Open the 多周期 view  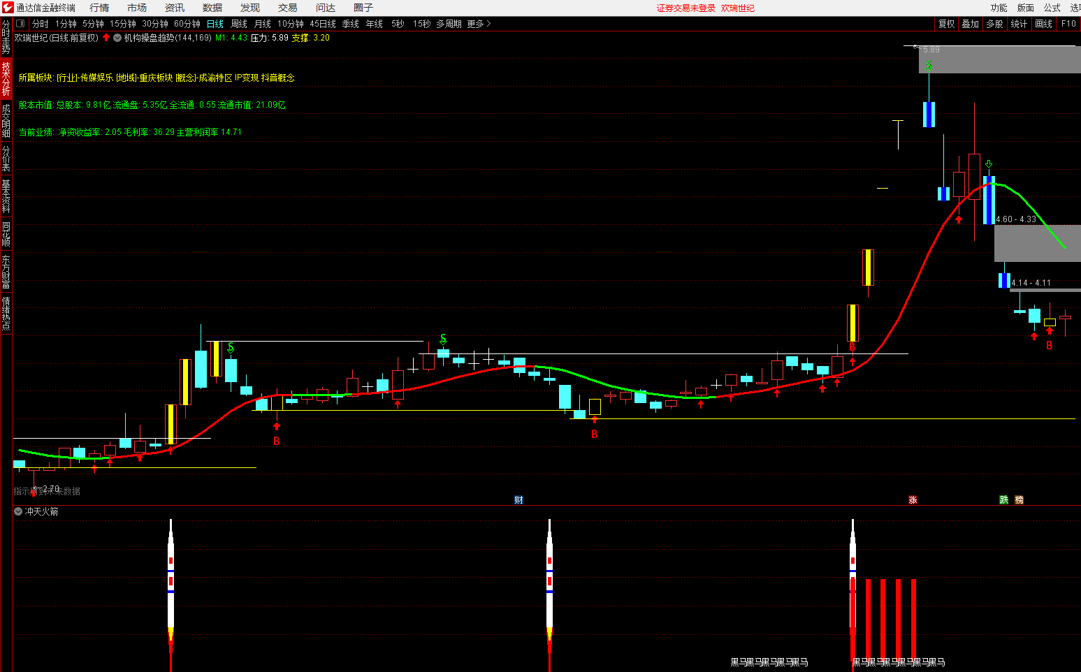click(x=449, y=24)
